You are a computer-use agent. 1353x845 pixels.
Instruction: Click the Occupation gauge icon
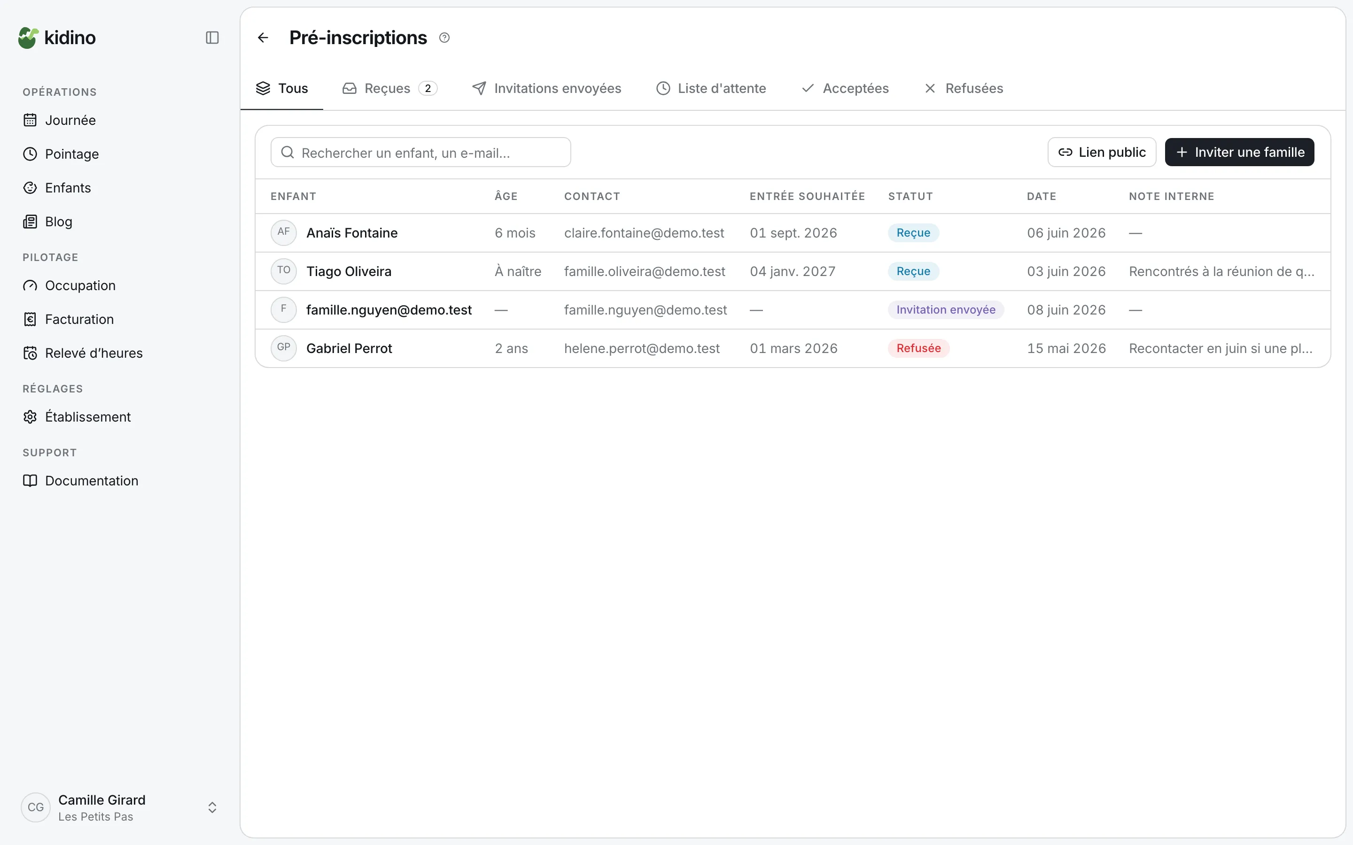(30, 285)
